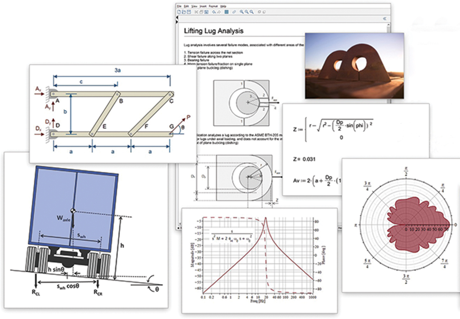Open the Format menu
The width and height of the screenshot is (460, 319).
point(213,7)
